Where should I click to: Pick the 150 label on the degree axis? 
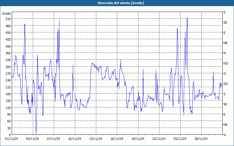pyautogui.click(x=8, y=101)
